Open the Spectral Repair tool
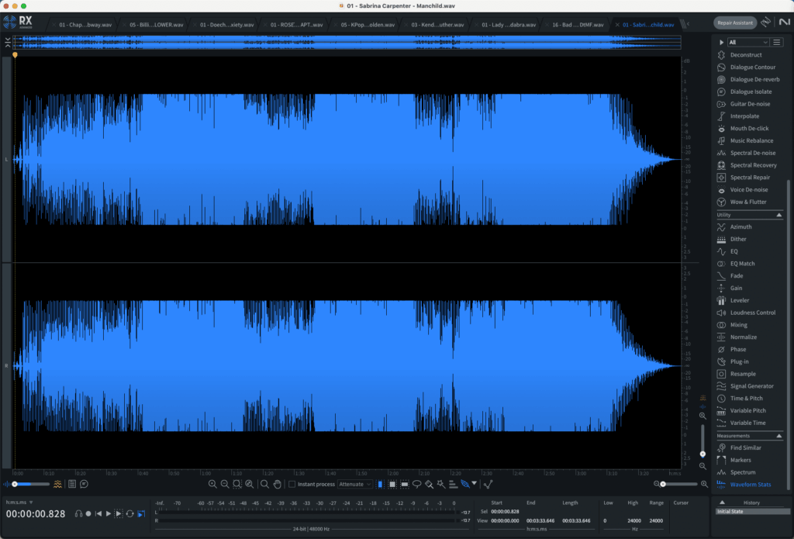 pyautogui.click(x=748, y=177)
